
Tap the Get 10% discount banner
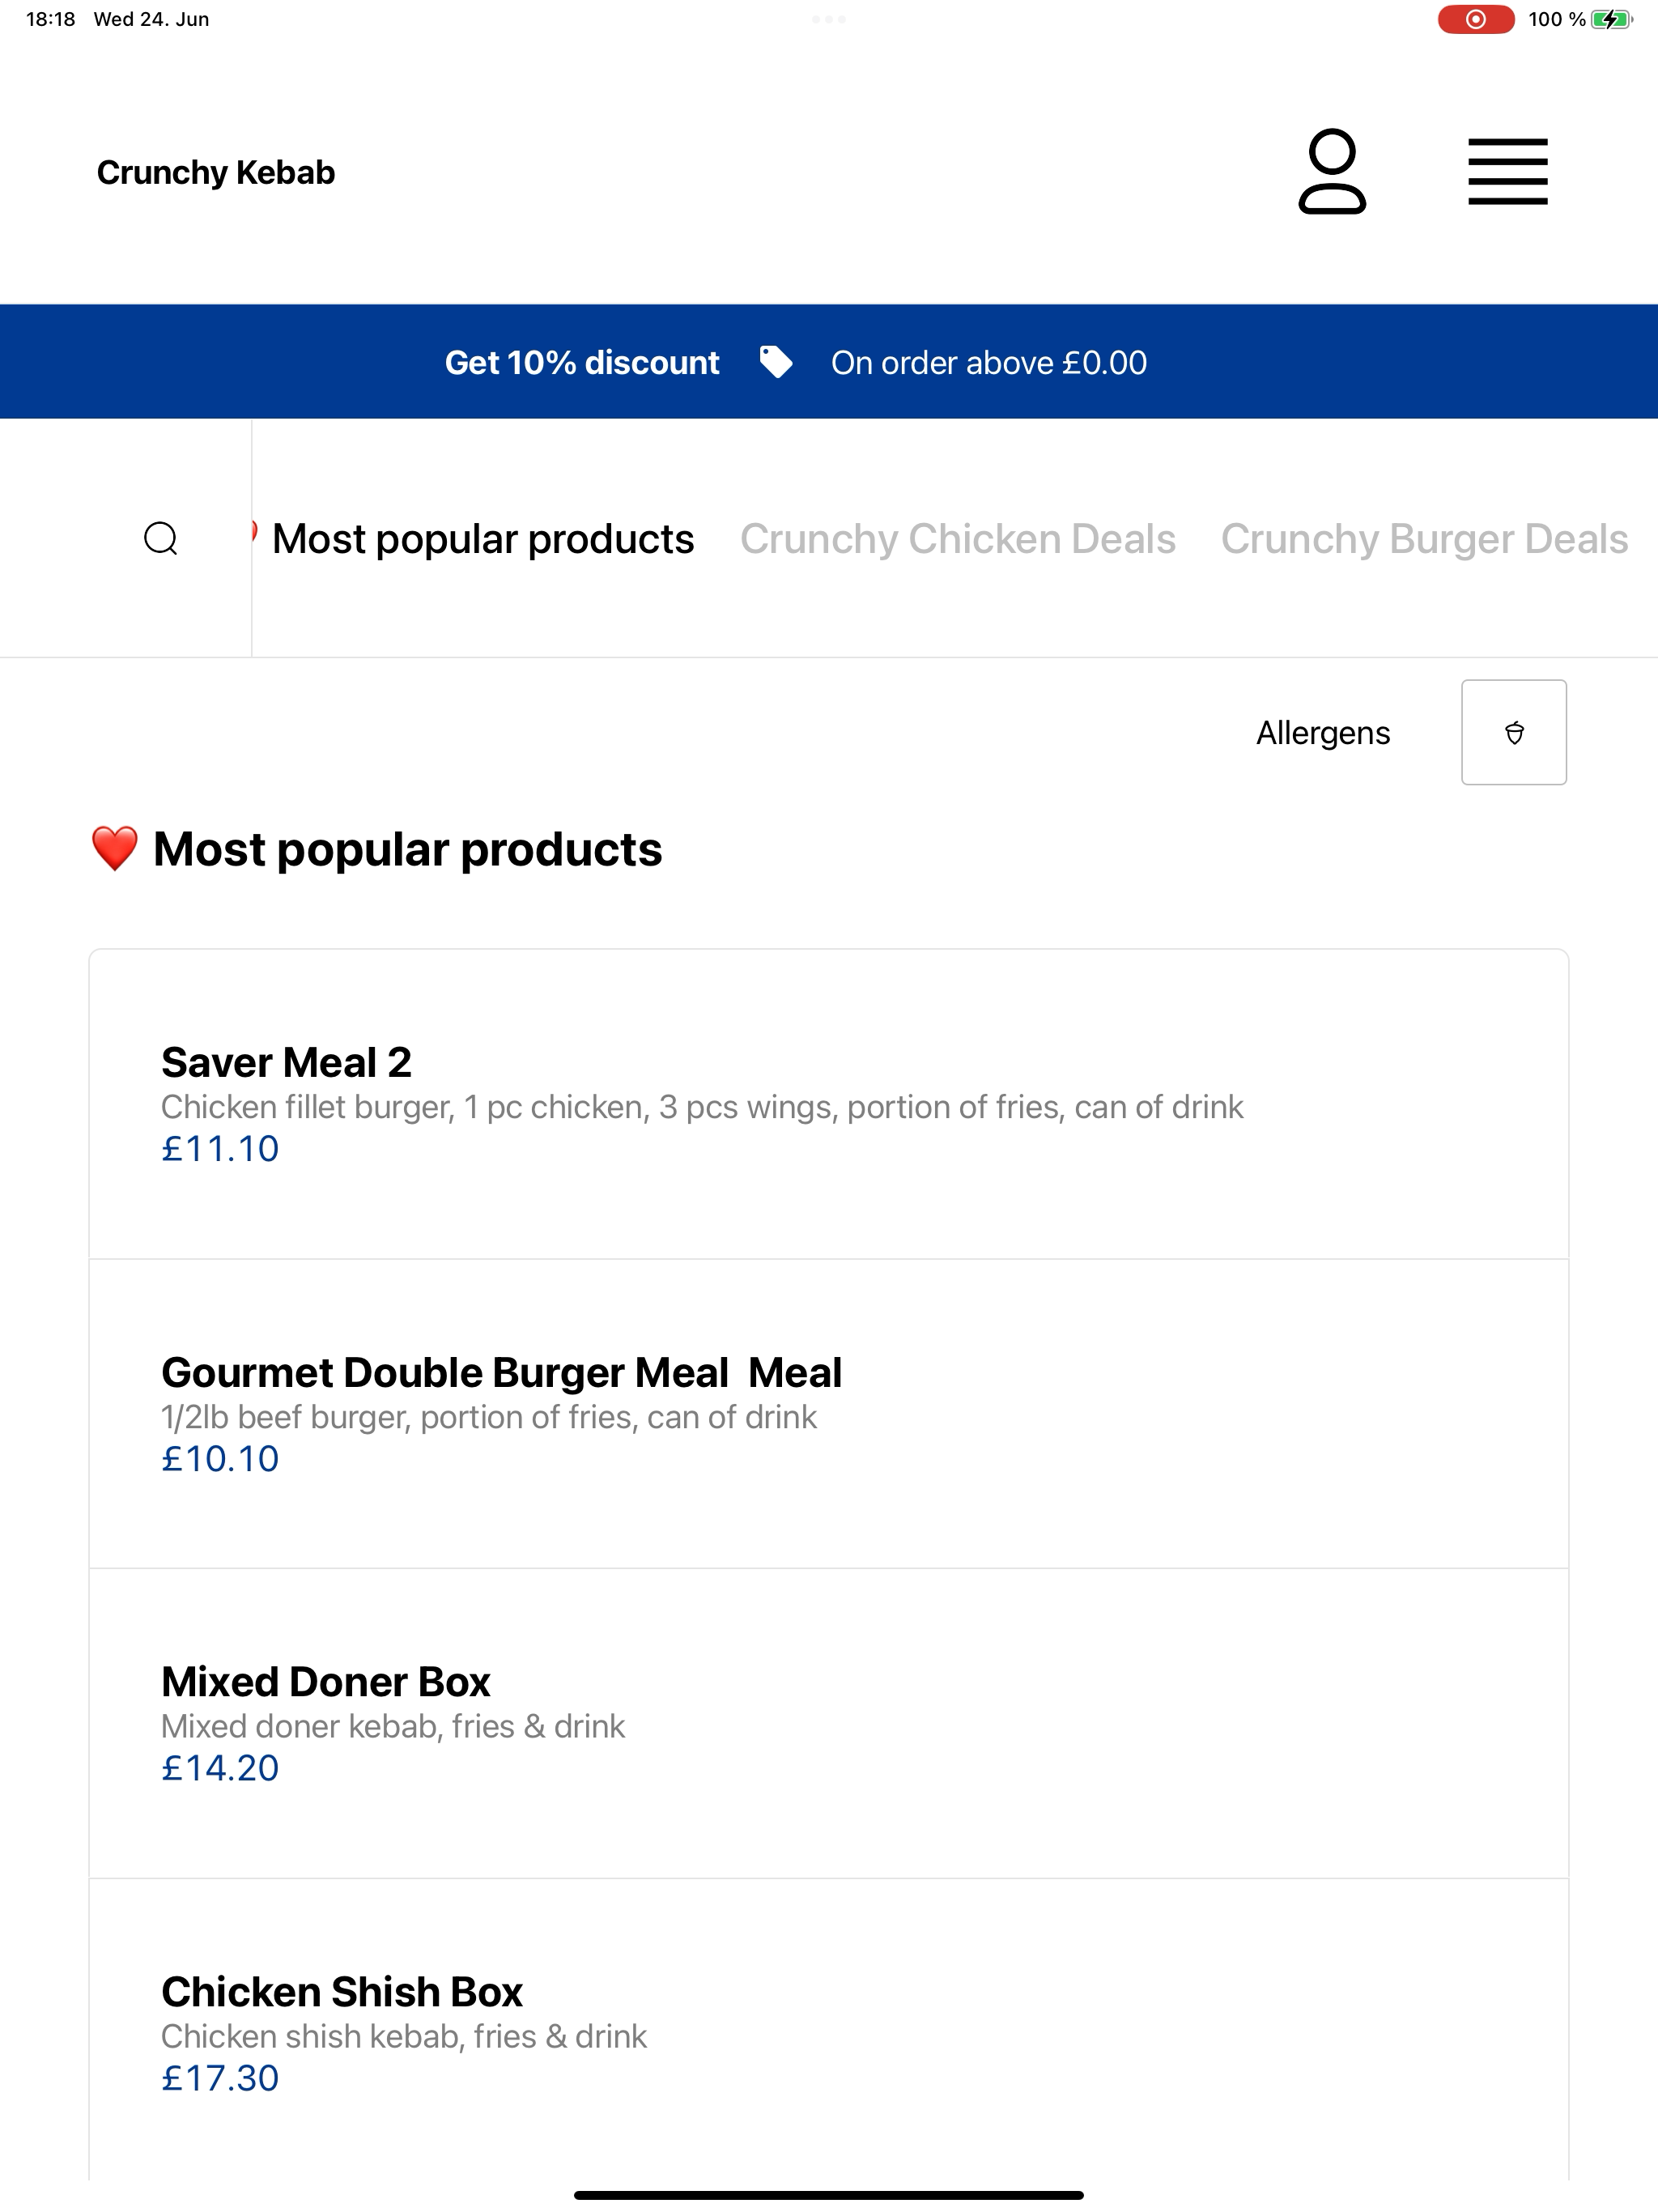pyautogui.click(x=829, y=362)
